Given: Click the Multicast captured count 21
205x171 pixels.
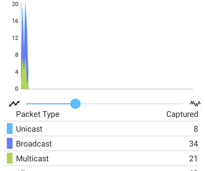Looking at the screenshot, I should (193, 159).
